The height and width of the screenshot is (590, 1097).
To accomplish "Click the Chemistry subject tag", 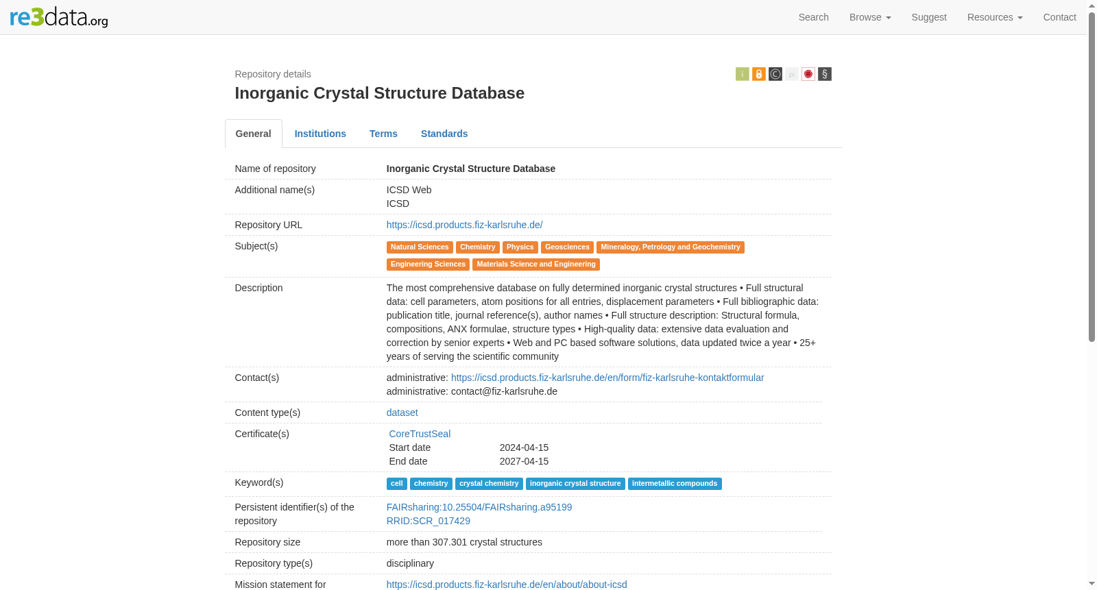I will pyautogui.click(x=477, y=247).
